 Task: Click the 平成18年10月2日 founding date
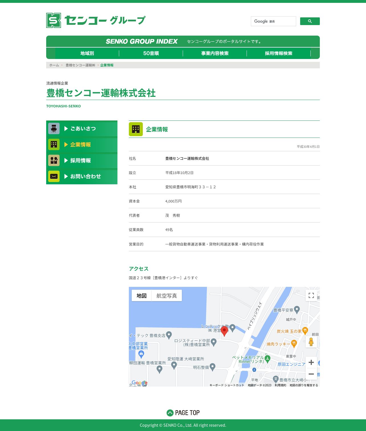tap(179, 173)
